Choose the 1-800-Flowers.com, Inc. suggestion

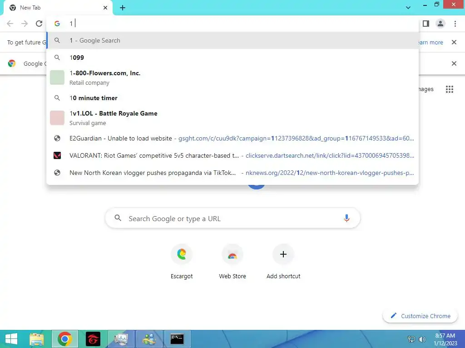tap(232, 77)
